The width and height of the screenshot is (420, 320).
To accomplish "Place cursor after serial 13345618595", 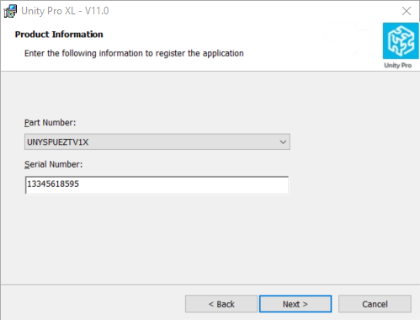I will coord(79,184).
